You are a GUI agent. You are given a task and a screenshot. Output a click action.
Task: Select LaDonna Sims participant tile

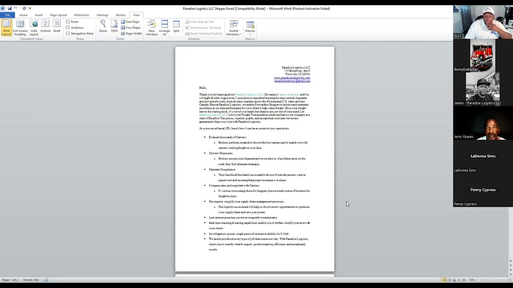click(x=483, y=156)
